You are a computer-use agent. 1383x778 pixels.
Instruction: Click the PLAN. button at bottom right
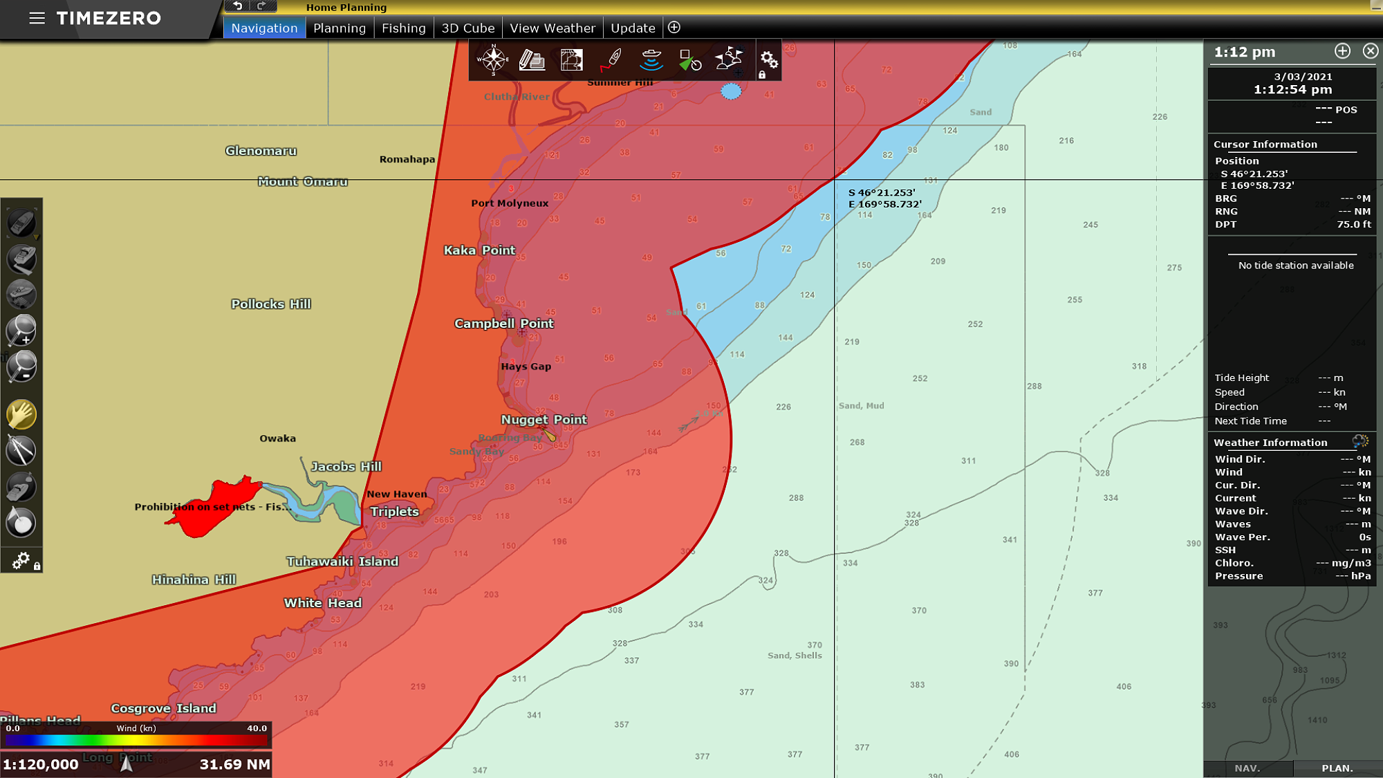click(1337, 768)
